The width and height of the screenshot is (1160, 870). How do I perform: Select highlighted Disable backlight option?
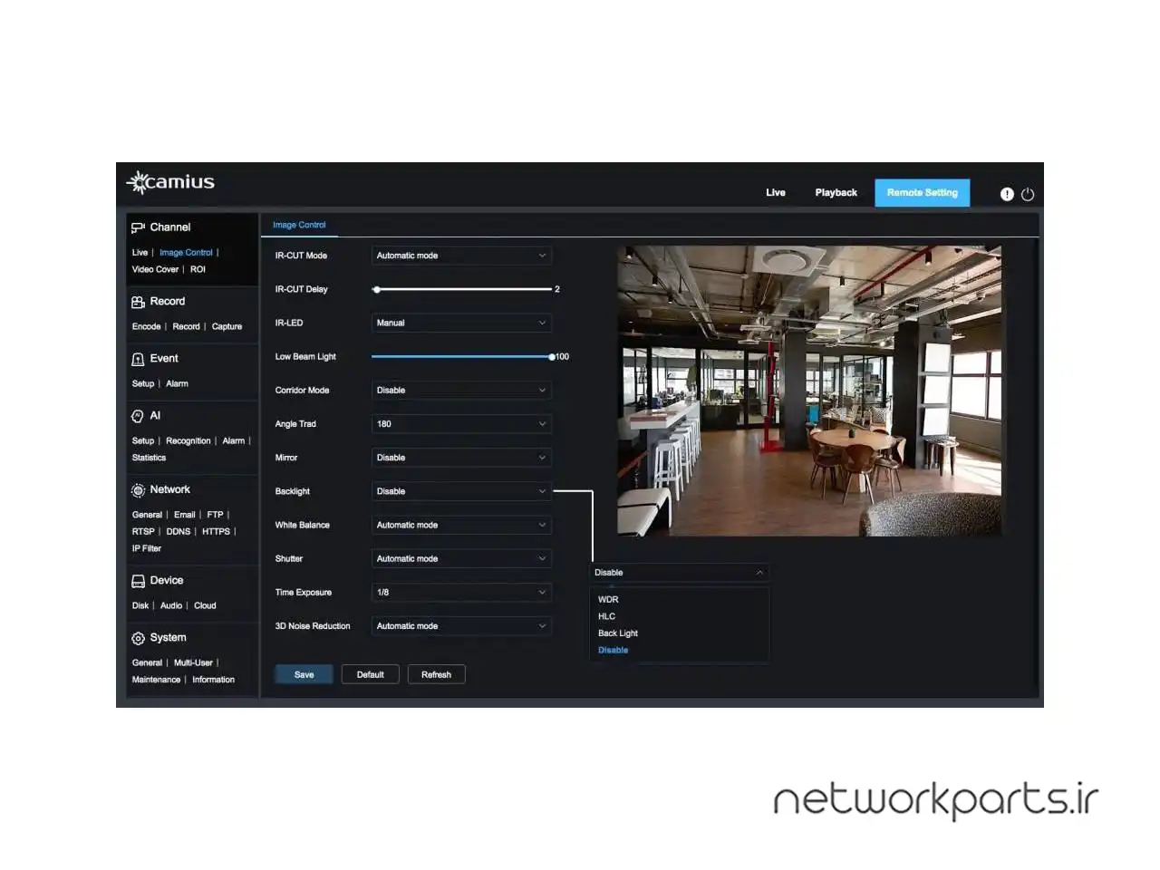[613, 651]
